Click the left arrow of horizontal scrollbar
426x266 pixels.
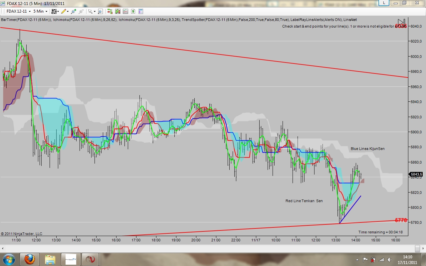(3, 248)
